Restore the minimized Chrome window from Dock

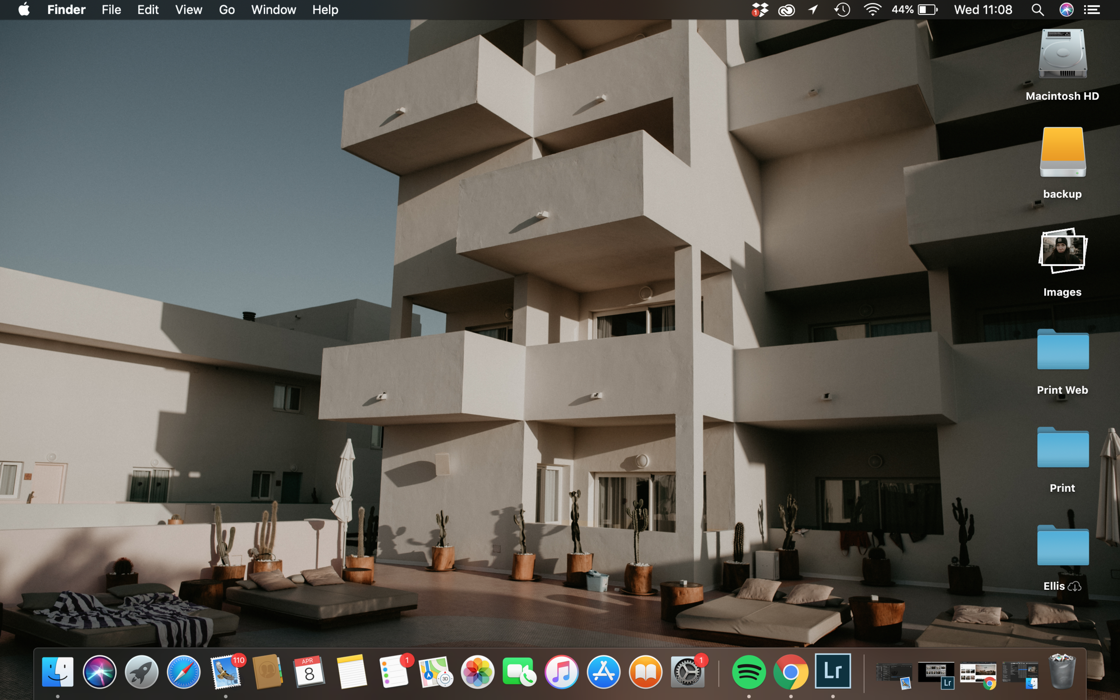click(978, 671)
